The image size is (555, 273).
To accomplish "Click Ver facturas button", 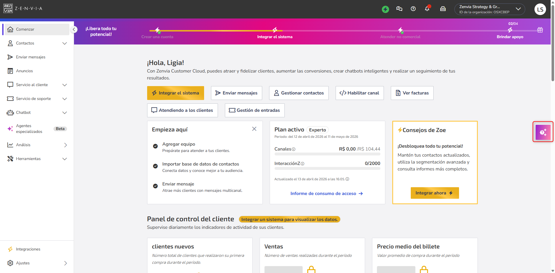I will 412,93.
